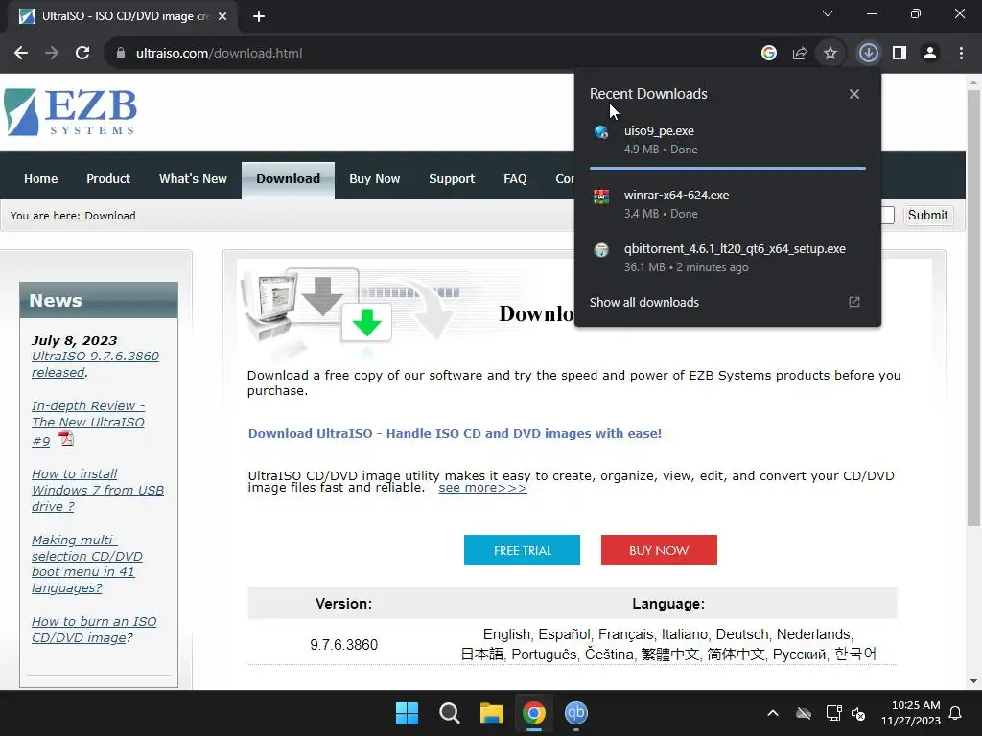
Task: Open Making multi-selection CD/DVD boot menu link
Action: (87, 563)
